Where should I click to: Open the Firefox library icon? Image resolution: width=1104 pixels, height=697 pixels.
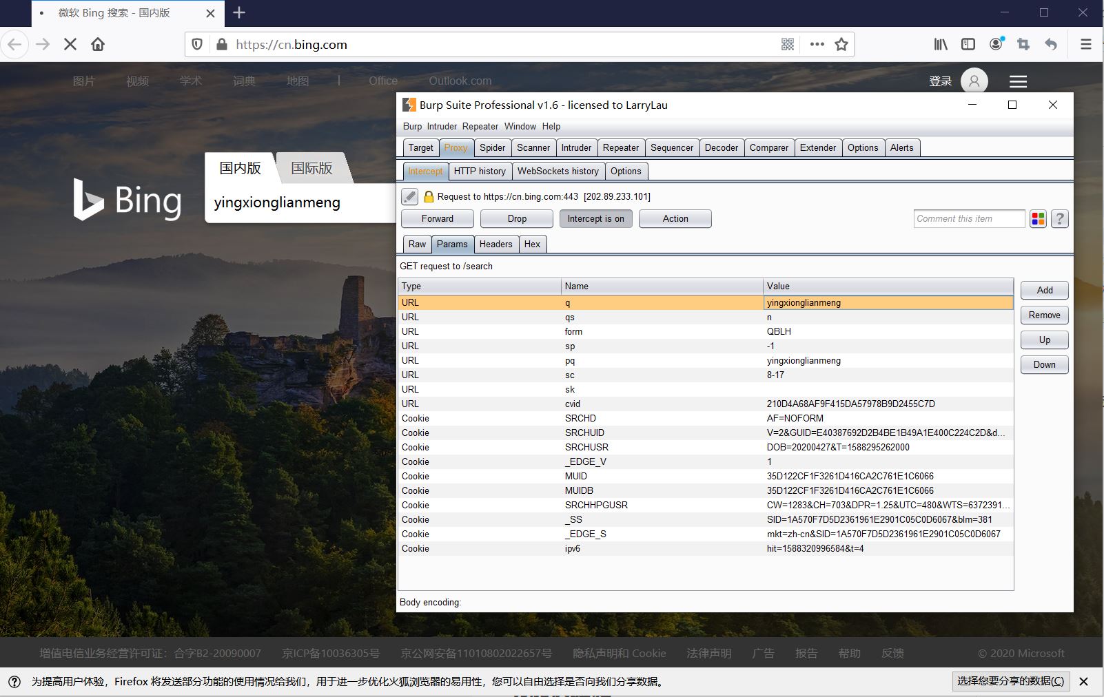(941, 44)
